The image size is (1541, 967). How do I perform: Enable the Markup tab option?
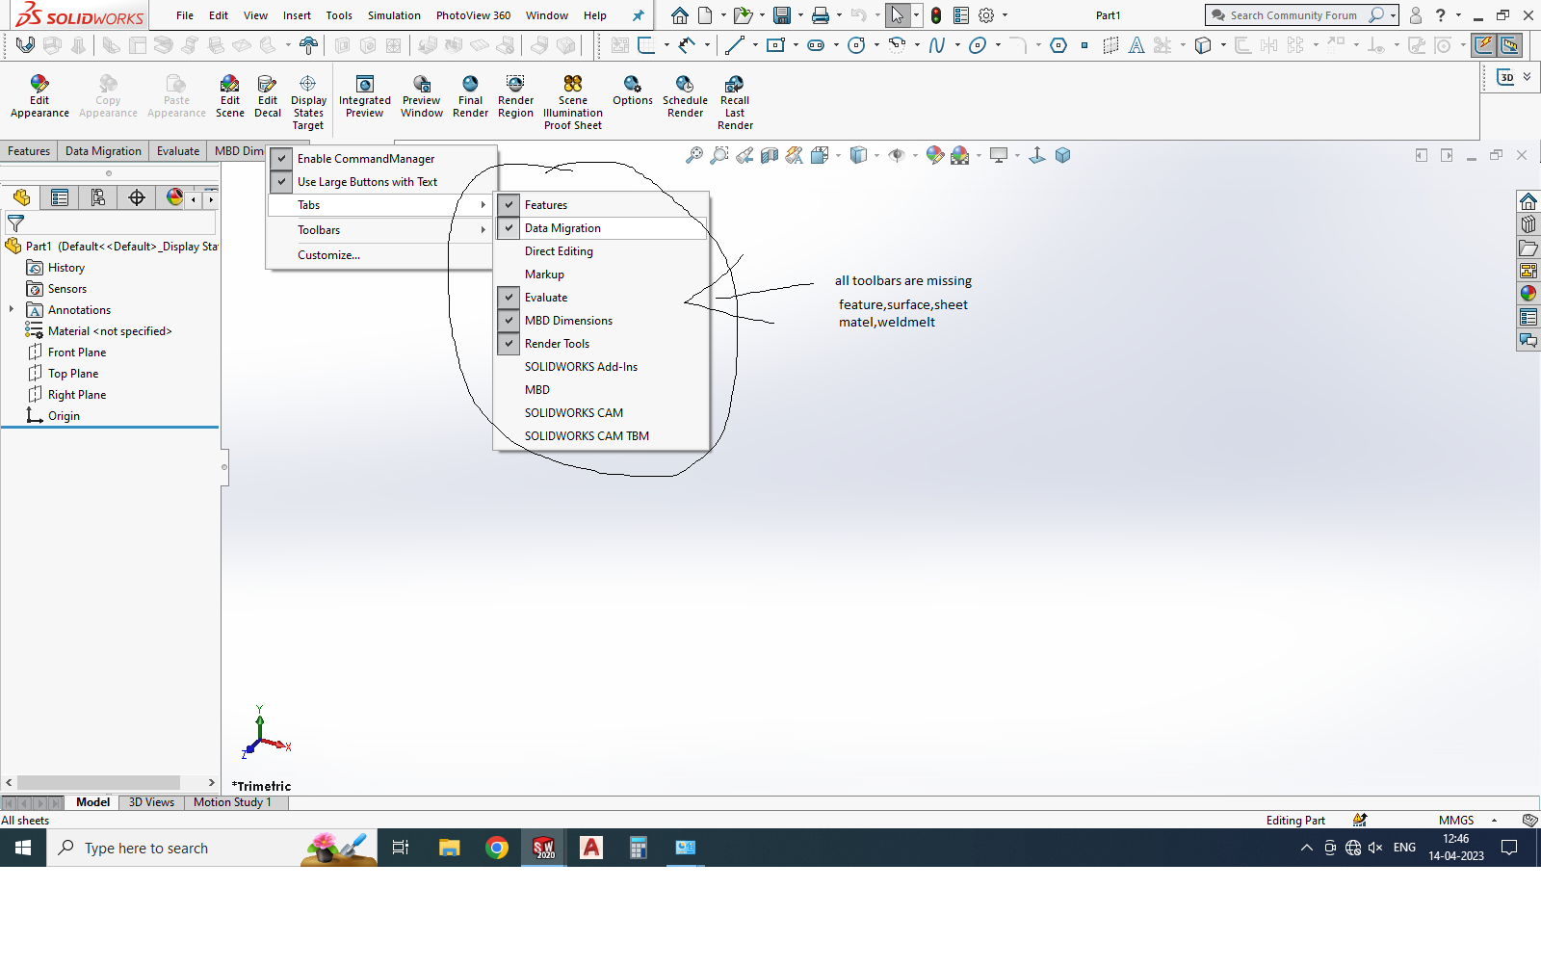pyautogui.click(x=602, y=274)
